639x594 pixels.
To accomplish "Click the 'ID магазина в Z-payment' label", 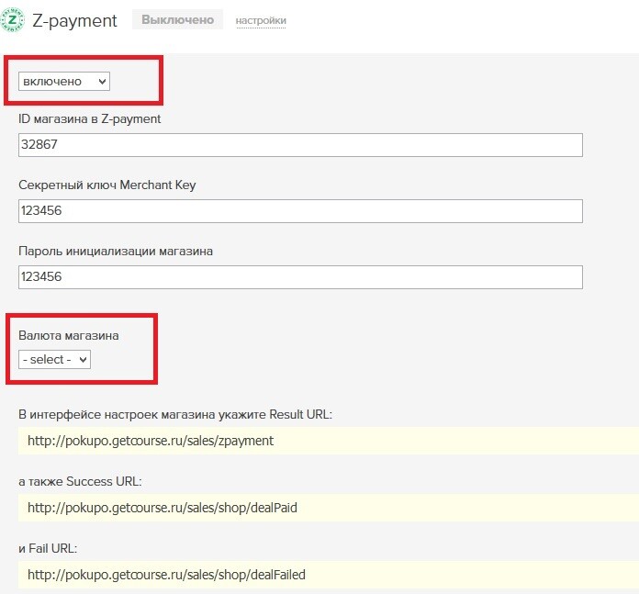I will (x=90, y=119).
